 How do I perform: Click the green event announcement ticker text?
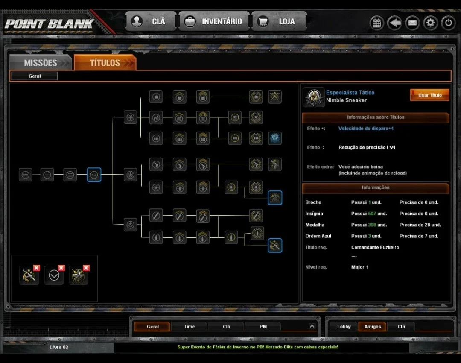tap(258, 347)
